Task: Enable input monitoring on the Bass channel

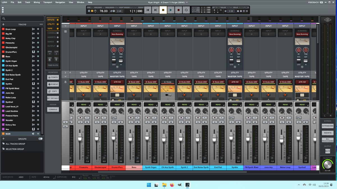Action: point(137,117)
